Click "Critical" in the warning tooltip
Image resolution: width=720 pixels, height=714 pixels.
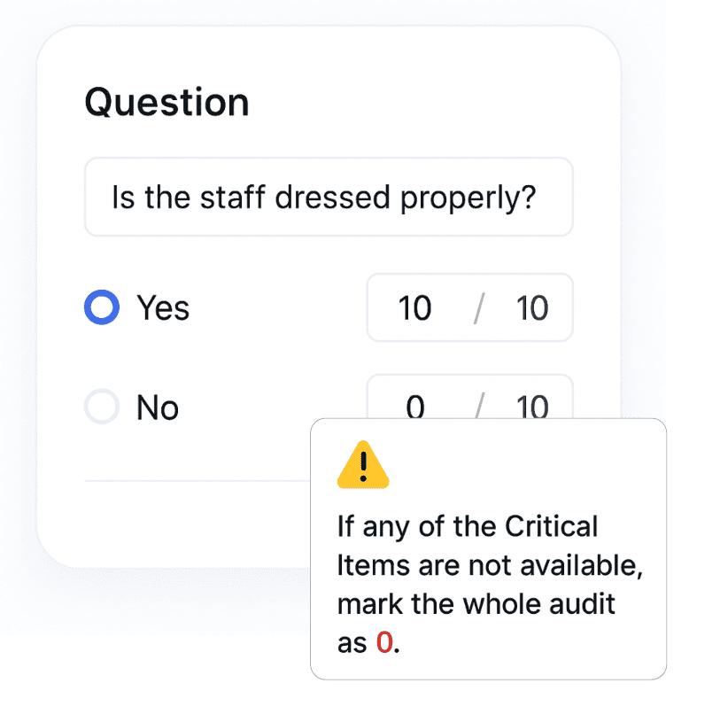click(x=552, y=526)
